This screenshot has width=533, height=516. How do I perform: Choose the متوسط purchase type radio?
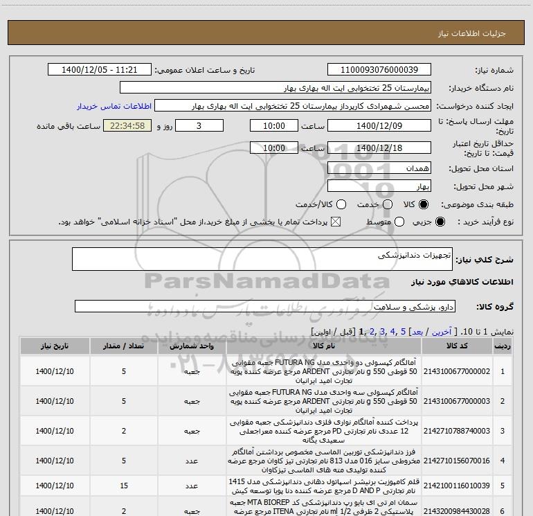[x=399, y=222]
